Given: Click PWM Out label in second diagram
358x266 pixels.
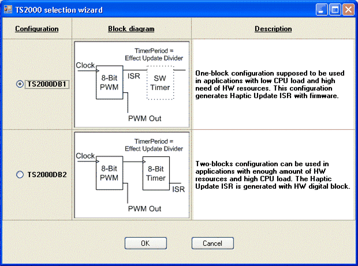Looking at the screenshot, I should tap(144, 208).
